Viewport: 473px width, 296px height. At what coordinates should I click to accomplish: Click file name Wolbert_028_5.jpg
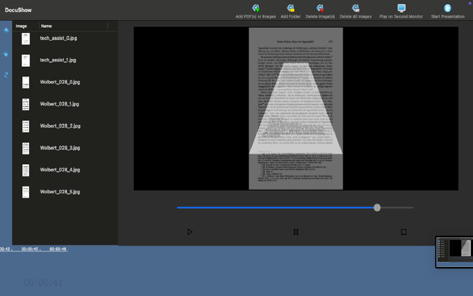pos(60,192)
